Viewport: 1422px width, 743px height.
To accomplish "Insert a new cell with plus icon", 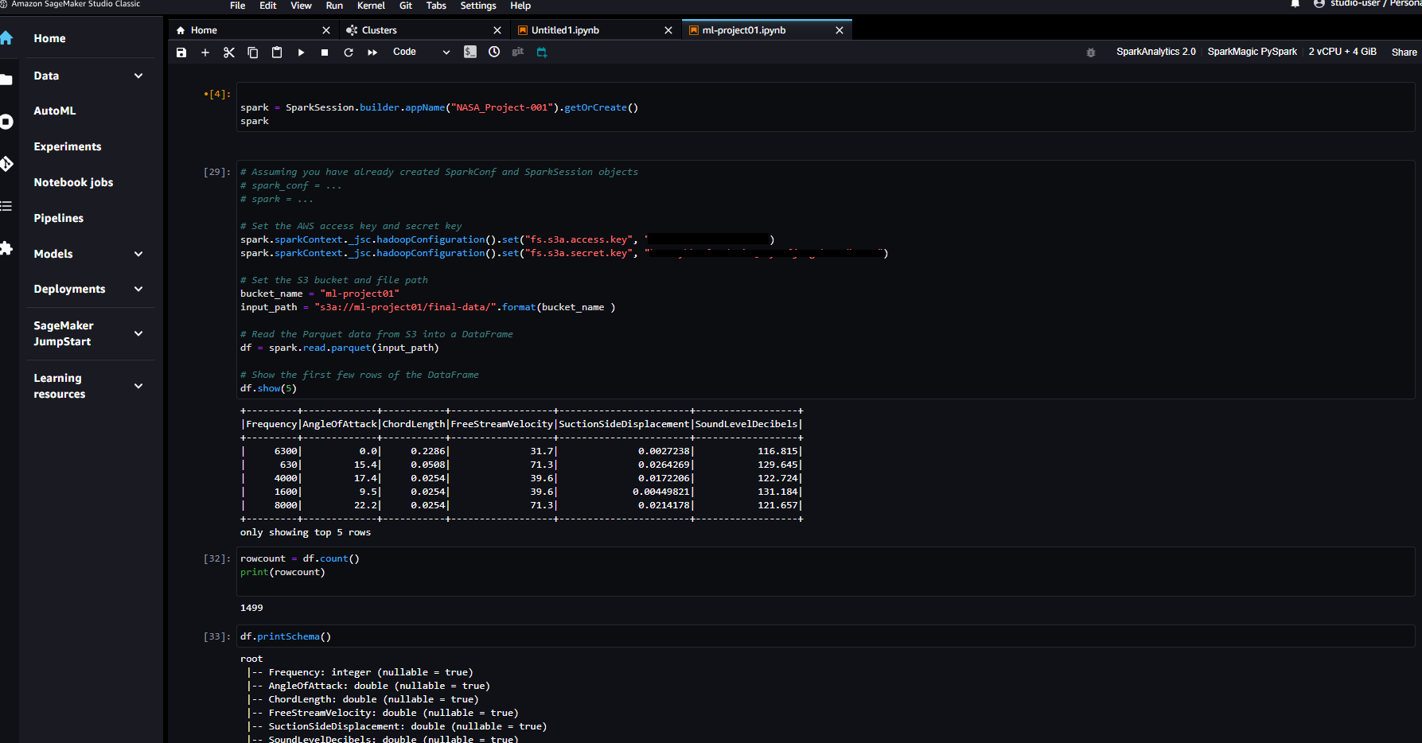I will [x=205, y=53].
